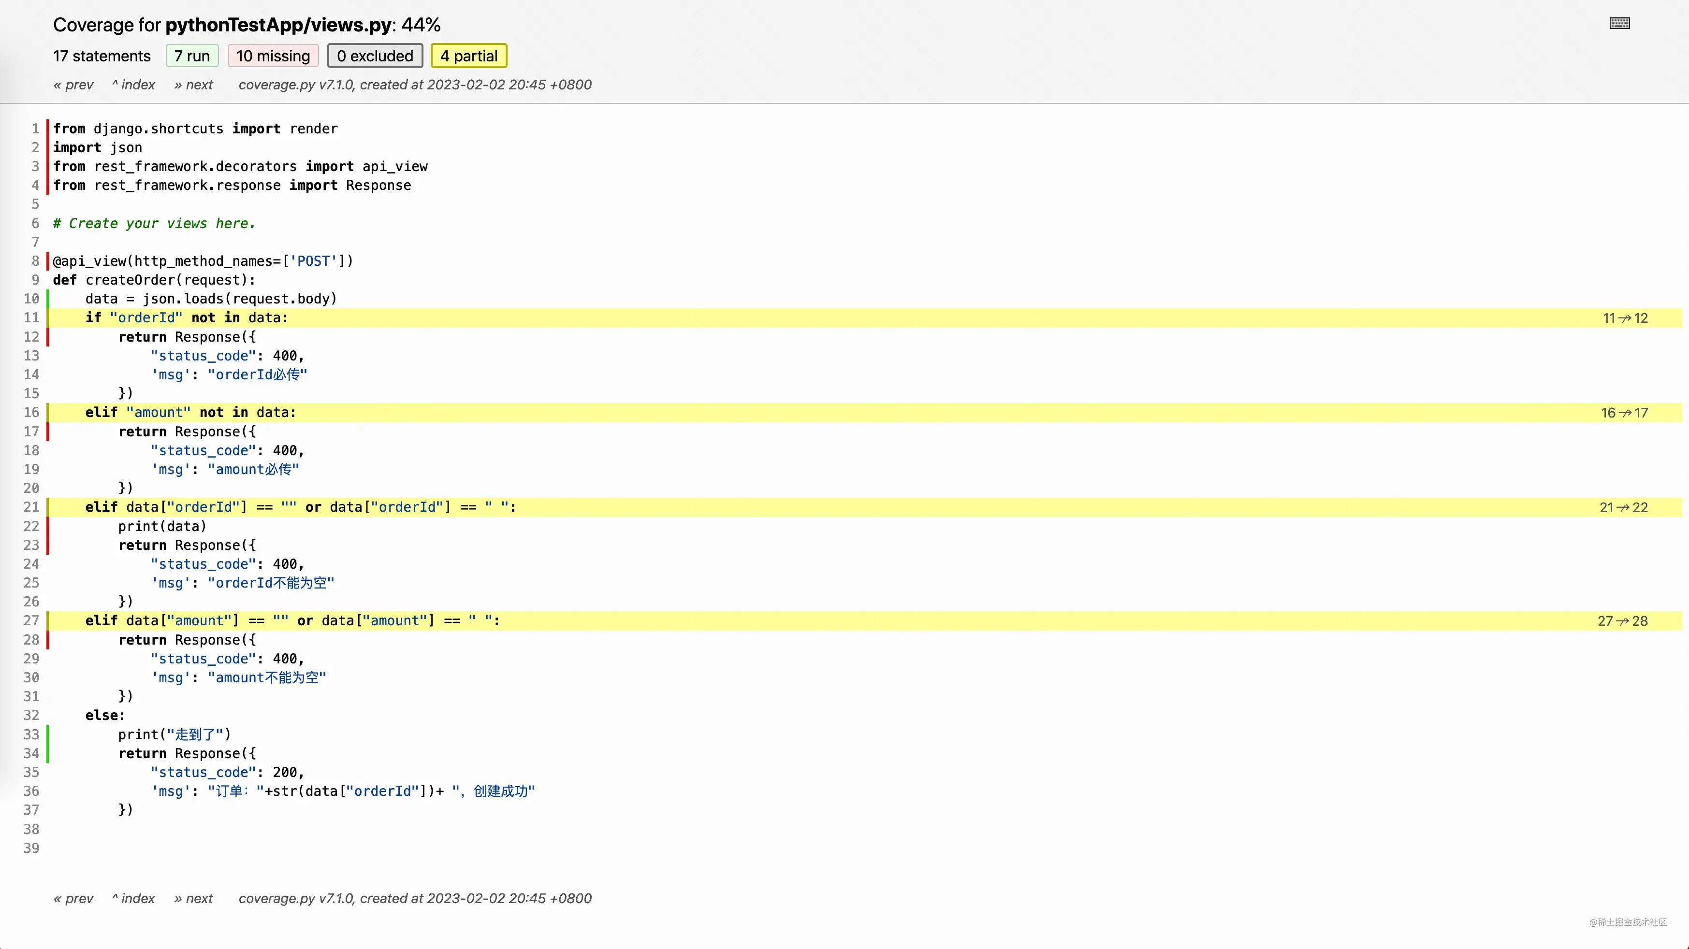Toggle the '10 missing' filter button
Viewport: 1689px width, 949px height.
pos(273,56)
